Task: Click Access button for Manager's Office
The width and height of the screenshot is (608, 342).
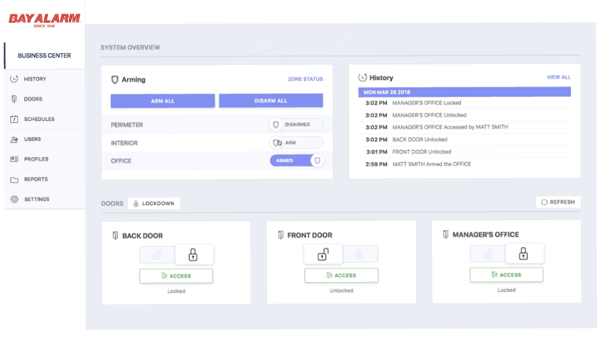Action: click(x=507, y=274)
